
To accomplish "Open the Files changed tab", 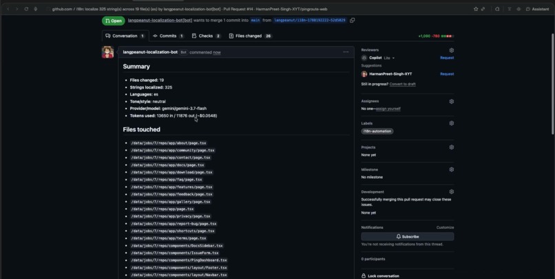I will point(250,36).
